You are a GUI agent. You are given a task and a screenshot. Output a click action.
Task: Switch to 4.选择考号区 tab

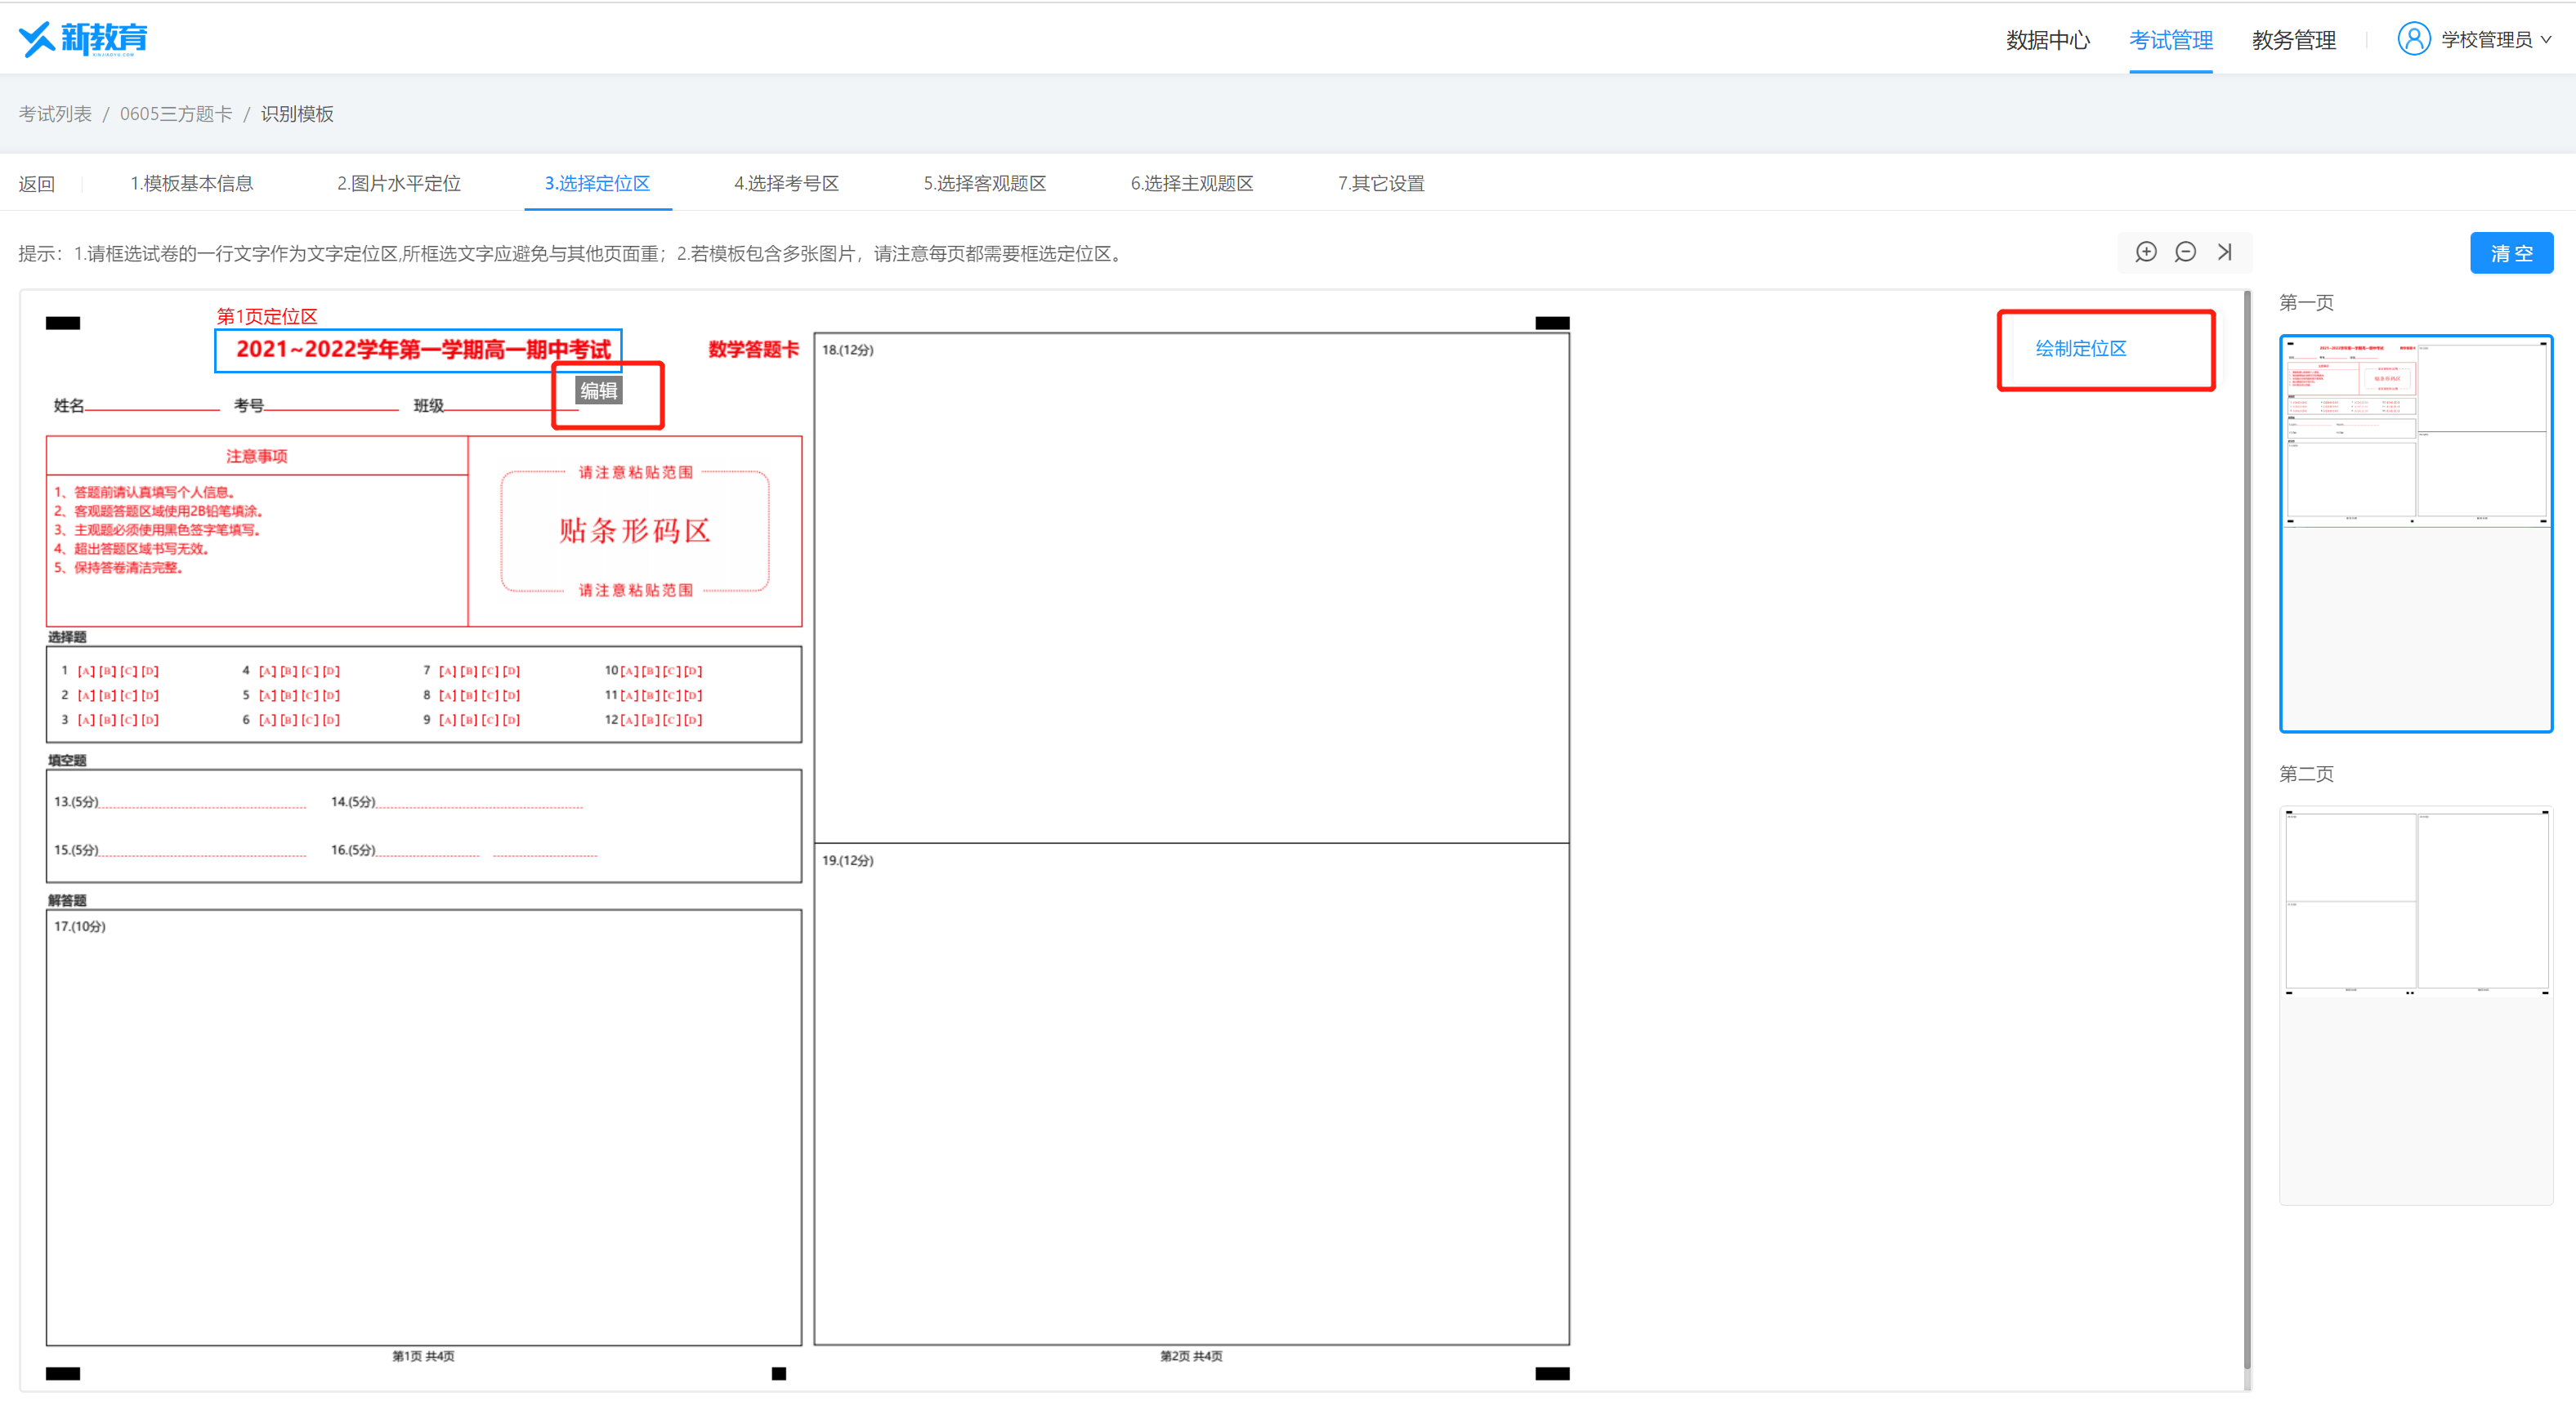(786, 183)
